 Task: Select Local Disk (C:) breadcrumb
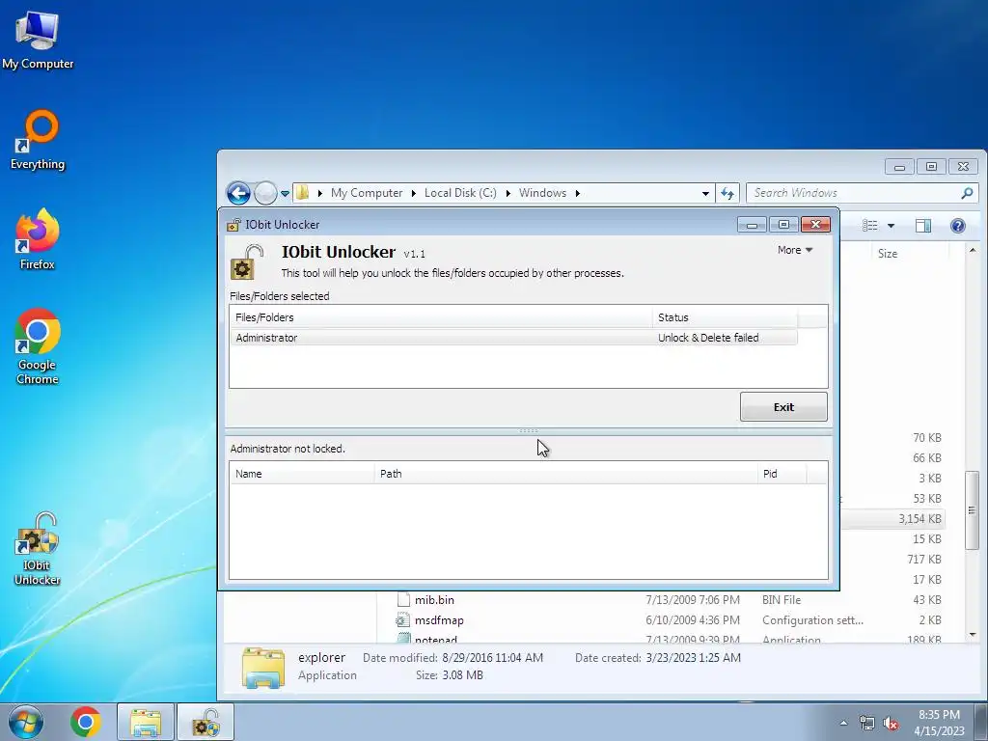[460, 193]
